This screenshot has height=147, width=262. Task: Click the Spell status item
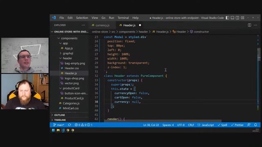click(x=222, y=125)
